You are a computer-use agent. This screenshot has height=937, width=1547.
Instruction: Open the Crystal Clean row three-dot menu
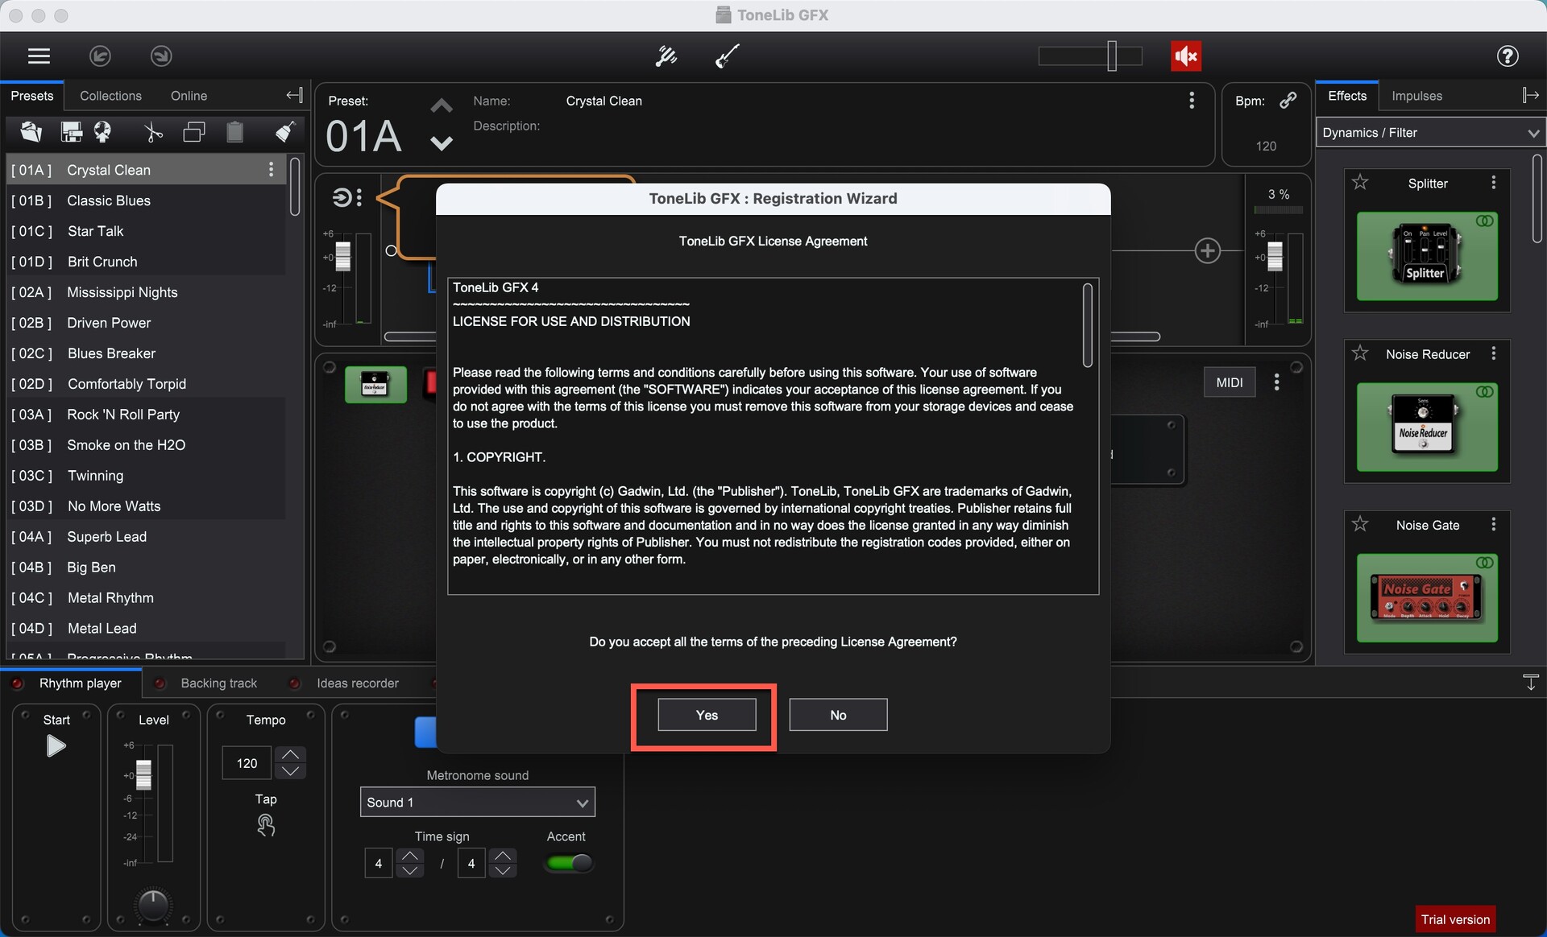tap(271, 170)
